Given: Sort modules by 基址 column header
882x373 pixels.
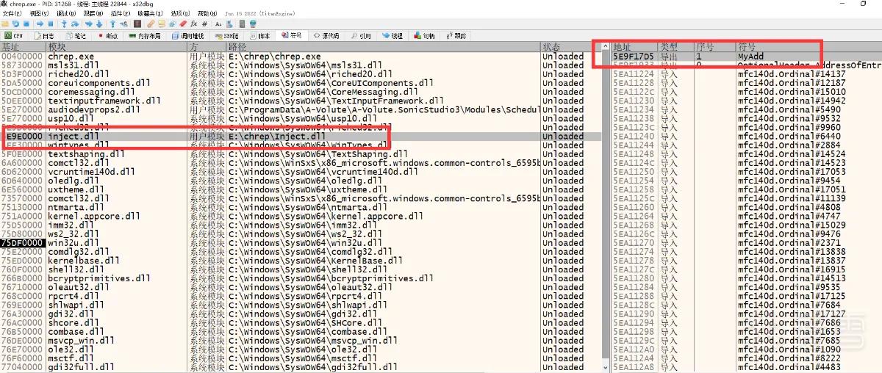Looking at the screenshot, I should coord(23,47).
